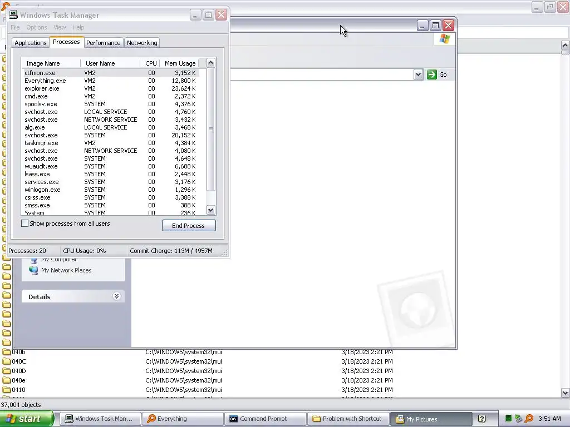Click the 040e folder icon
The width and height of the screenshot is (570, 427).
[7, 380]
